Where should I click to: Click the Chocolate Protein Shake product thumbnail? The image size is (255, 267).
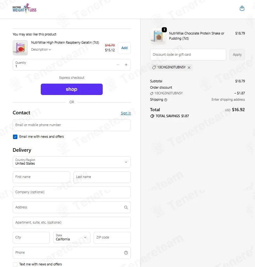click(158, 36)
